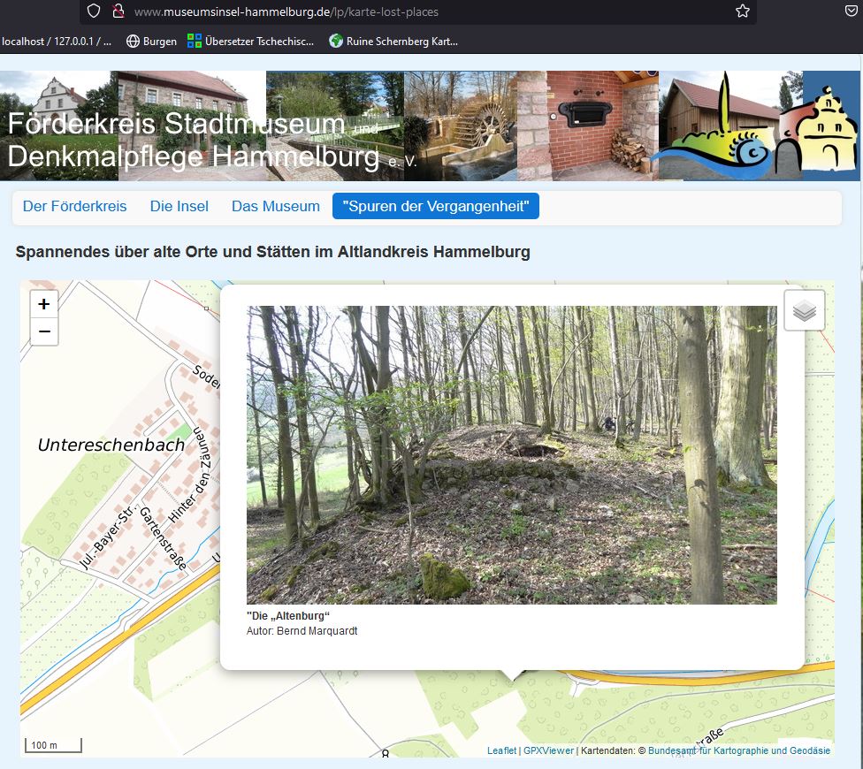Select the Die Insel menu item
Screen dimensions: 863x769
[x=179, y=206]
